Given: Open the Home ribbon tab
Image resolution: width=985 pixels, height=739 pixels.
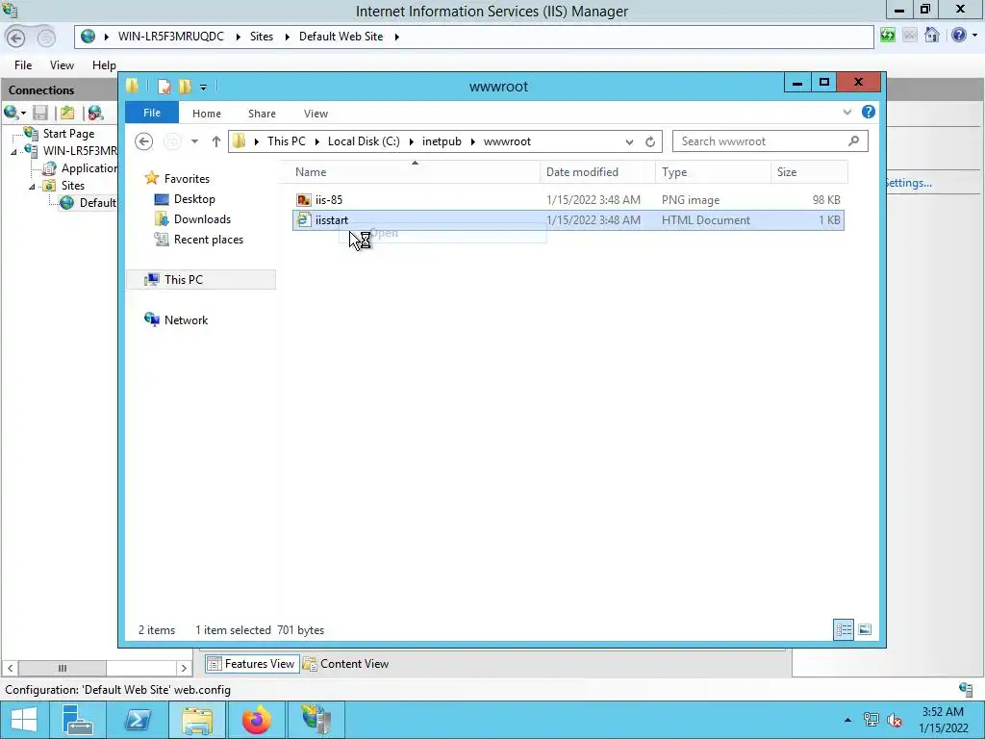Looking at the screenshot, I should 207,114.
